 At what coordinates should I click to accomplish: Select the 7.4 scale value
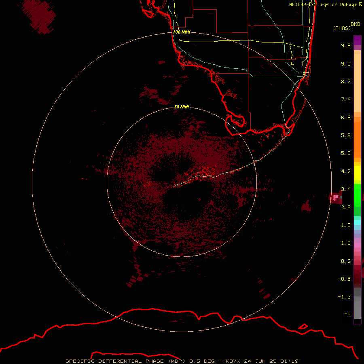point(346,99)
